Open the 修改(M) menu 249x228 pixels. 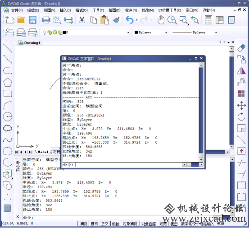(x=148, y=10)
